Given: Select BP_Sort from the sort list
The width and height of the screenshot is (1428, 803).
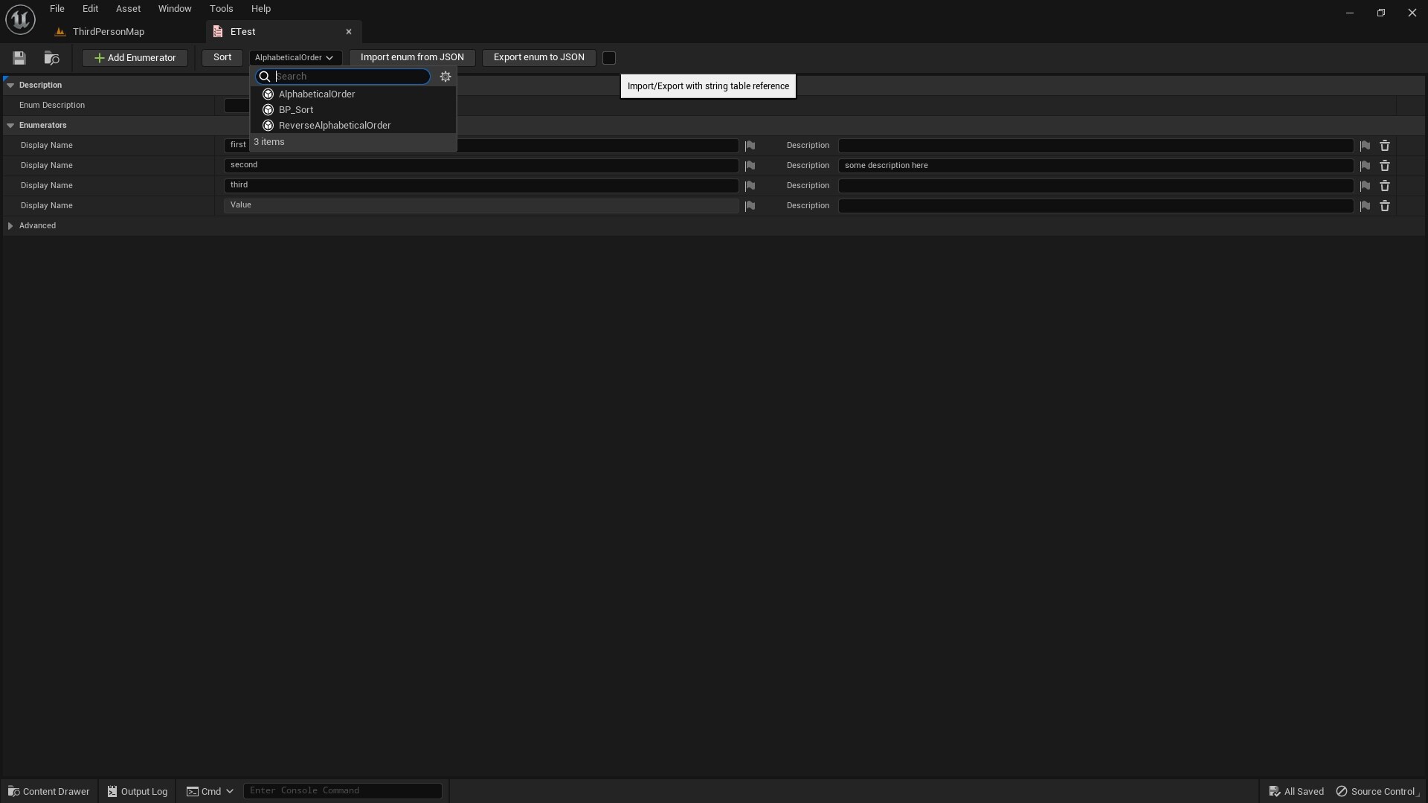Looking at the screenshot, I should [297, 109].
